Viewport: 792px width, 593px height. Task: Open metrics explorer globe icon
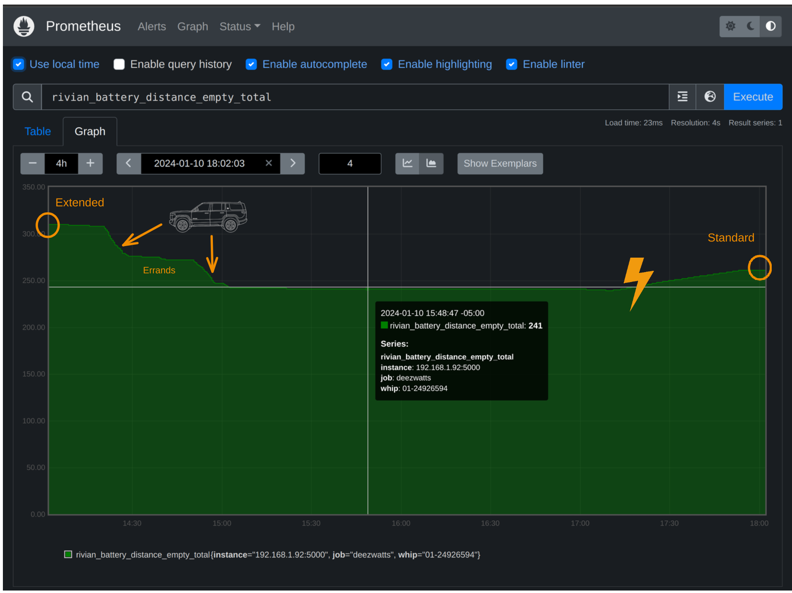point(710,97)
